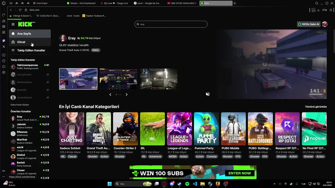335x188 pixels.
Task: Open Spotify from the Windows taskbar
Action: 187,184
